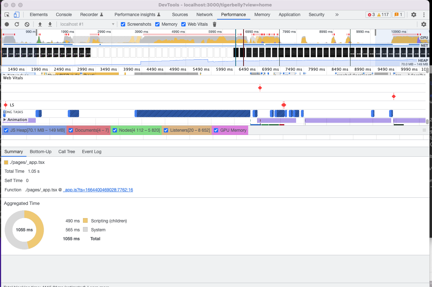The width and height of the screenshot is (432, 287).
Task: Toggle the device toolbar icon
Action: 16,15
